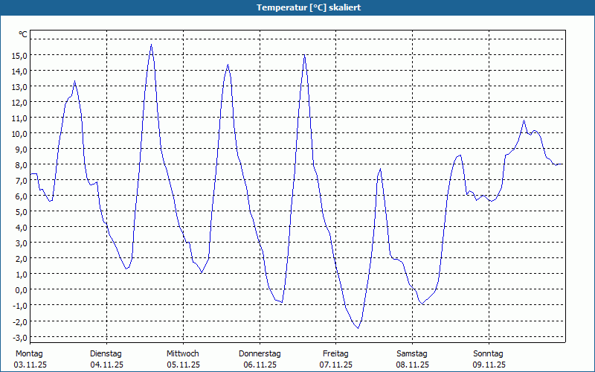Click the 8,0 axis value

(x=22, y=165)
